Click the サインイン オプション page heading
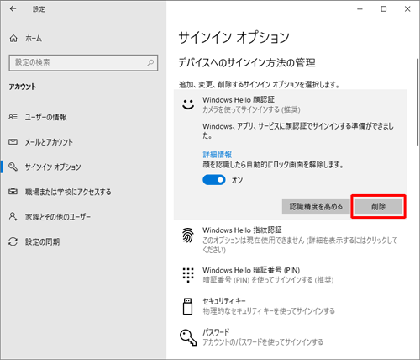This screenshot has width=420, height=360. pos(234,38)
